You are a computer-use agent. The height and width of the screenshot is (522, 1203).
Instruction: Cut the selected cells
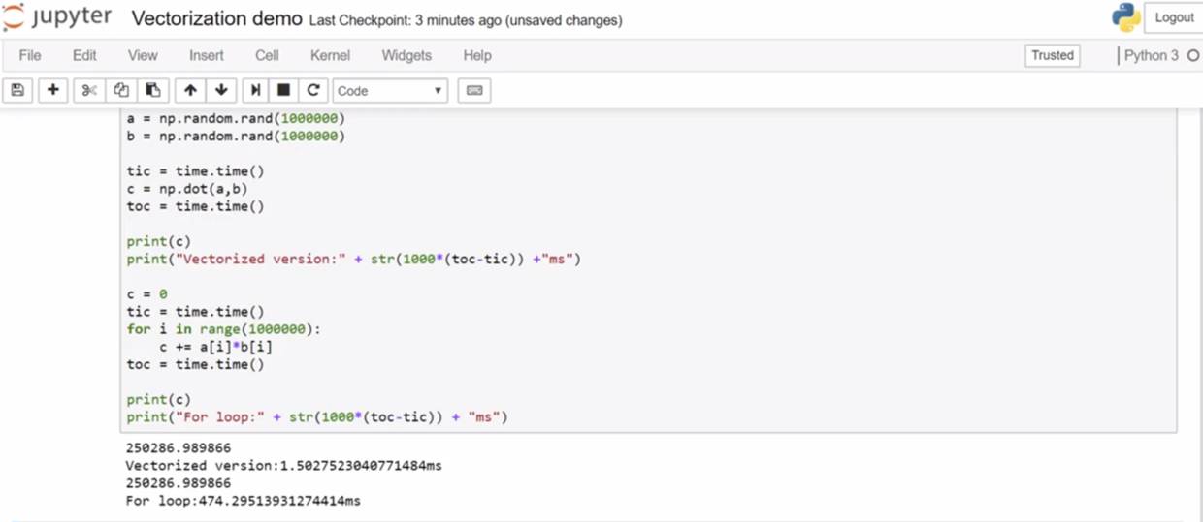point(89,90)
